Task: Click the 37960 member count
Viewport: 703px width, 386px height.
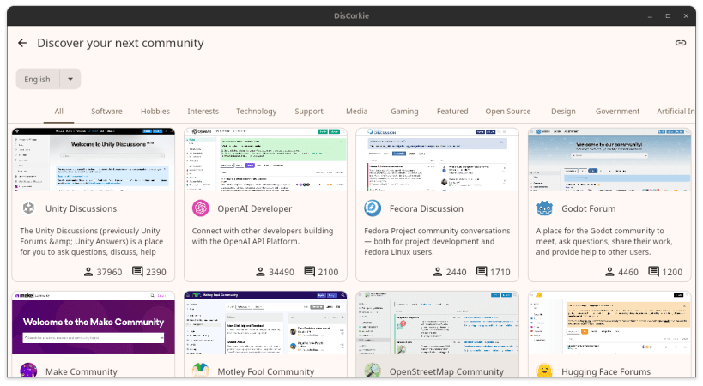Action: pos(109,272)
